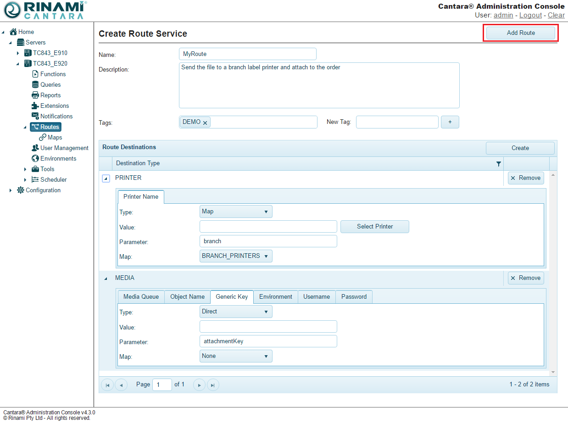Click the Extensions puzzle icon
Image resolution: width=568 pixels, height=424 pixels.
(35, 106)
